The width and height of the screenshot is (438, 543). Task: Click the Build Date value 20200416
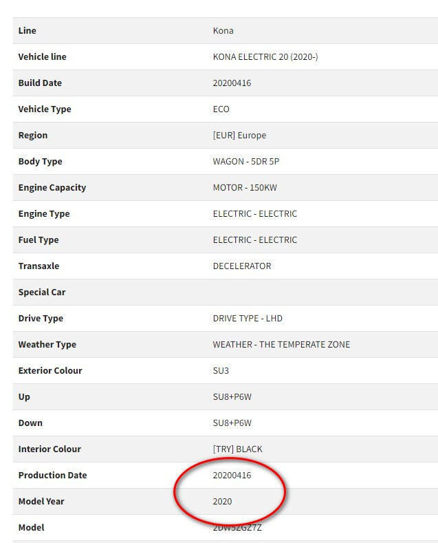point(233,83)
